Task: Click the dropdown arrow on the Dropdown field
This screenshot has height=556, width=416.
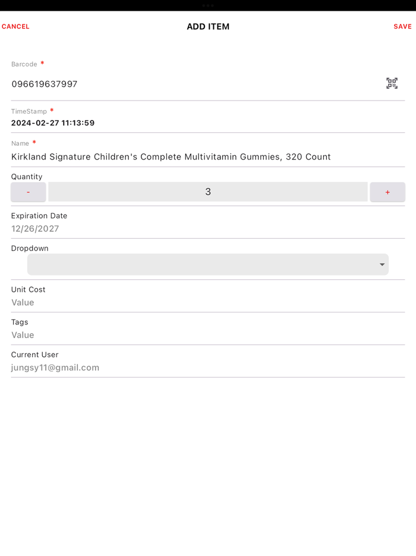Action: point(381,264)
